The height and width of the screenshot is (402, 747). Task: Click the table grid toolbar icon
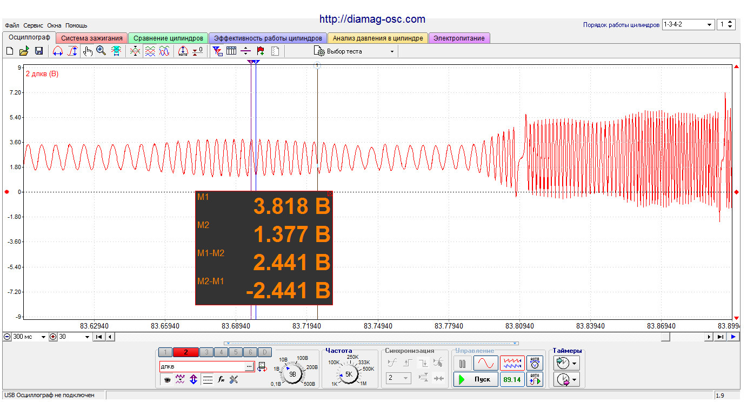pos(231,51)
